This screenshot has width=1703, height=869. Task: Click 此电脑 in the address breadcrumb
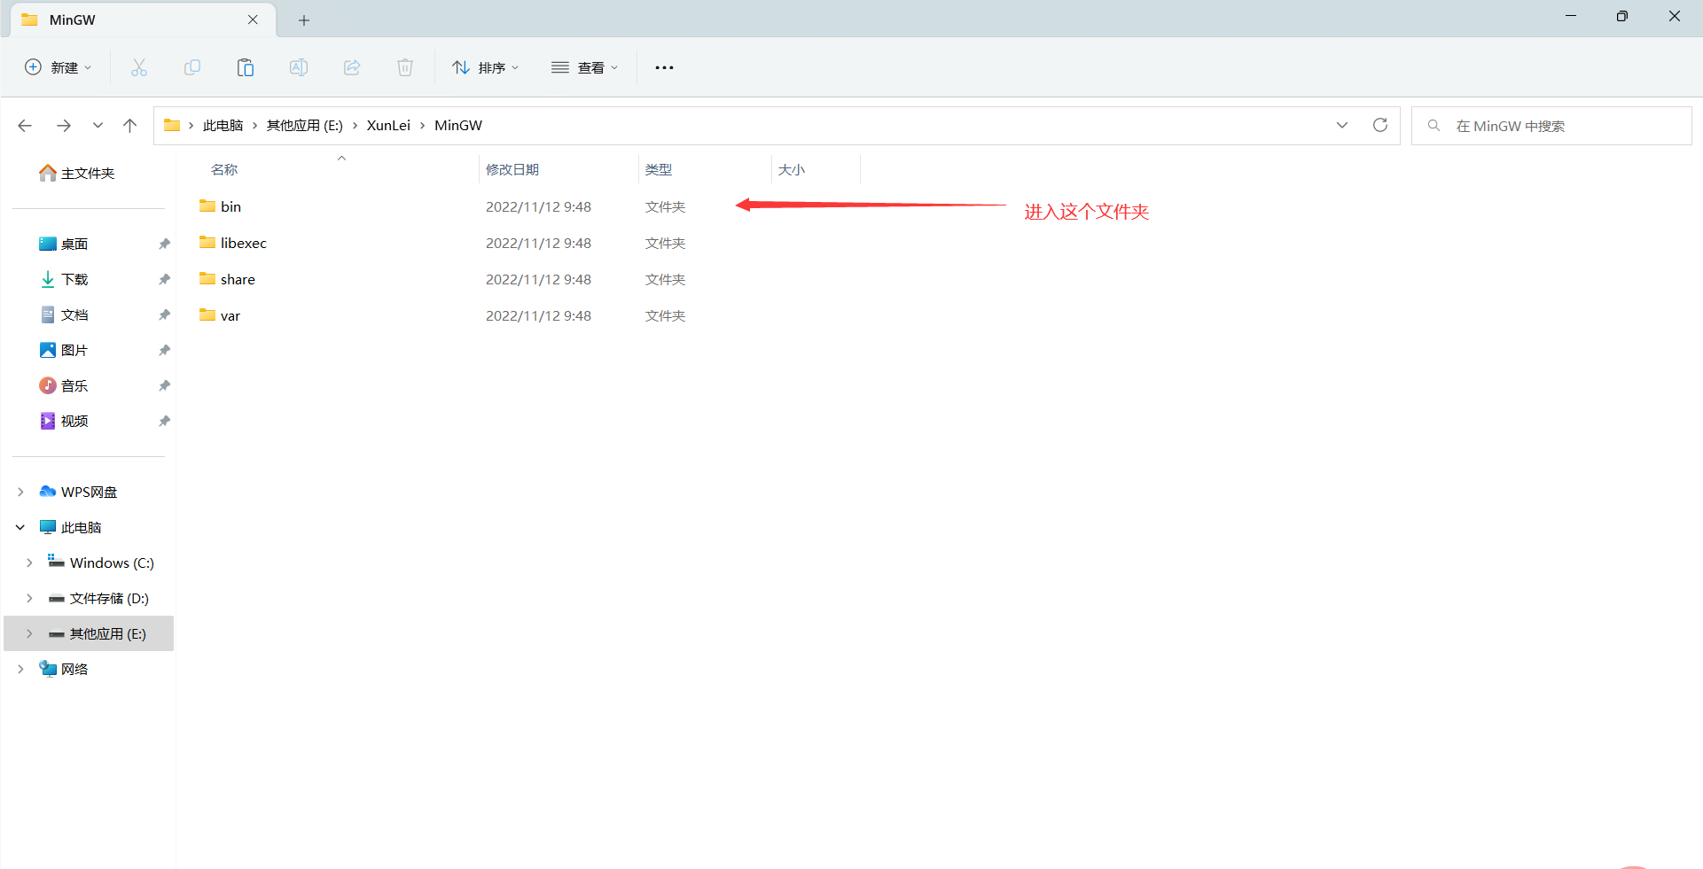223,126
